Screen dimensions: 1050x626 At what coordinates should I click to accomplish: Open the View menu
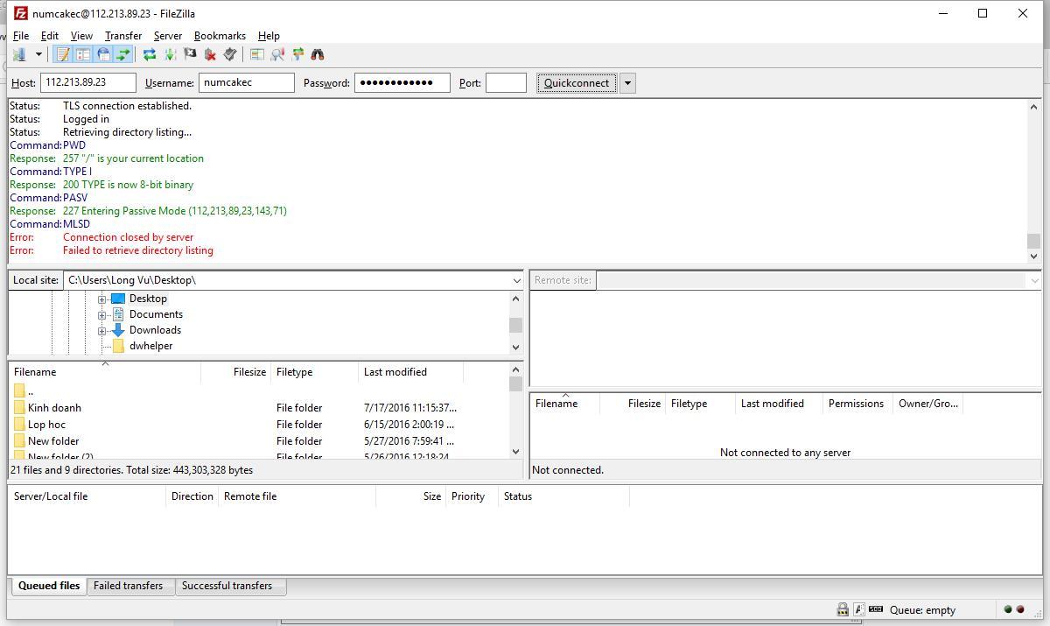click(81, 36)
